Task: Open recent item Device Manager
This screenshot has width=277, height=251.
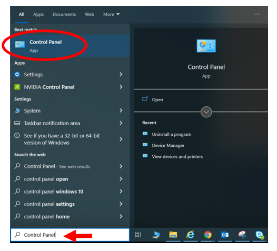Action: click(168, 145)
